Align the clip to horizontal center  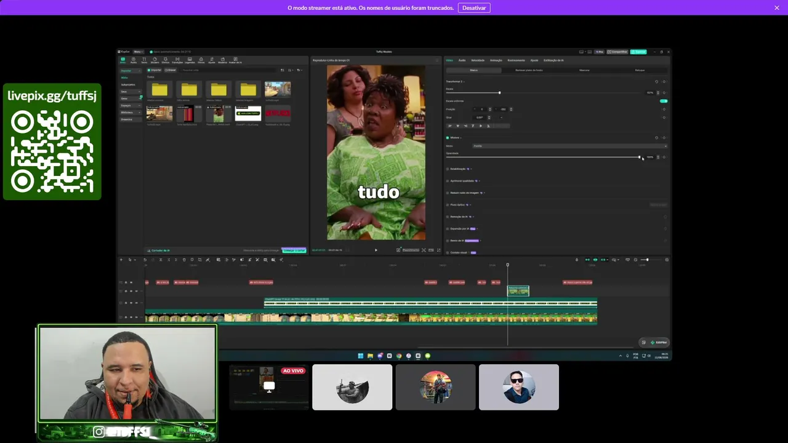[x=457, y=126]
